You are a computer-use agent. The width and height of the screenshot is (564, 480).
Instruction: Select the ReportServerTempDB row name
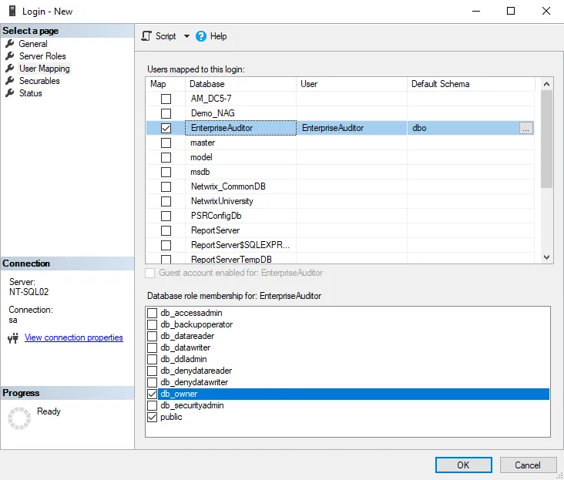pyautogui.click(x=231, y=259)
